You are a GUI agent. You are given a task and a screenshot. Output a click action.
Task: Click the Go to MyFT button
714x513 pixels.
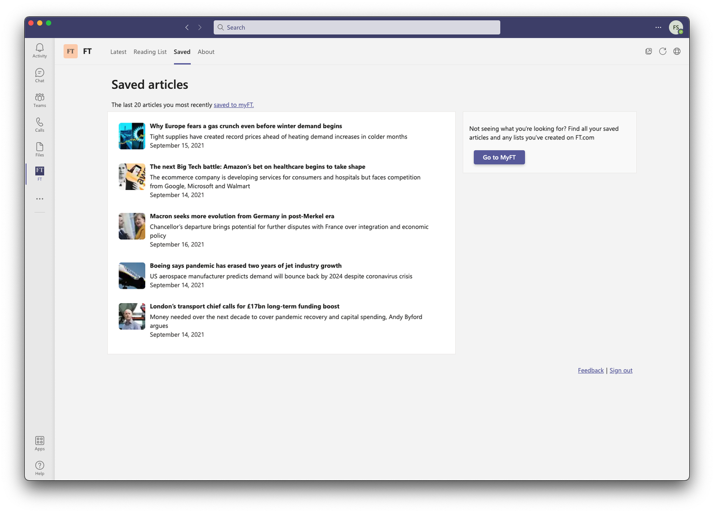click(x=499, y=157)
